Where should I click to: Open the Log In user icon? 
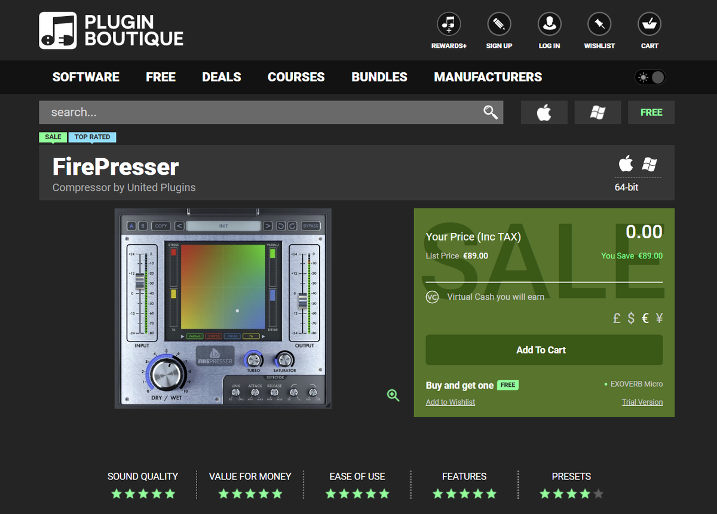click(549, 24)
